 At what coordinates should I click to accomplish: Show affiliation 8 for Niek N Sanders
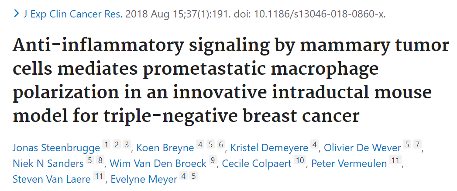pos(100,161)
